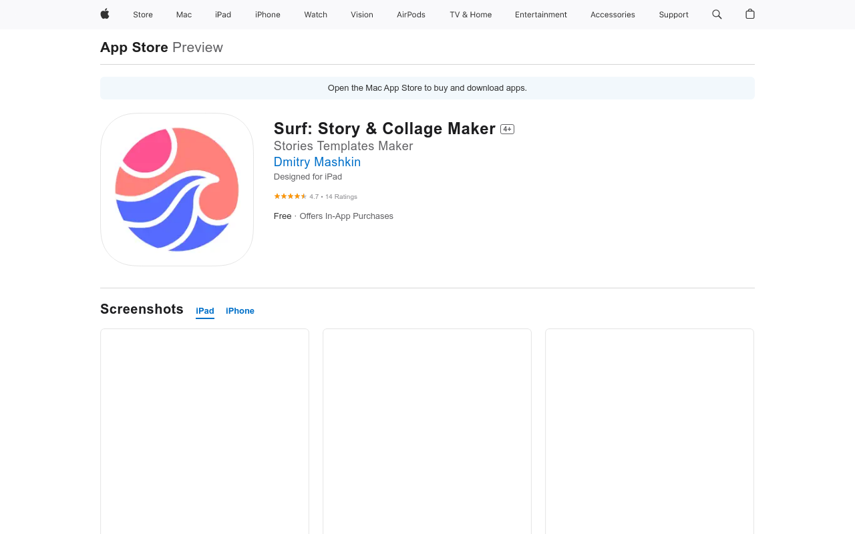The height and width of the screenshot is (534, 855).
Task: Open the iPhone nav menu
Action: click(x=268, y=15)
